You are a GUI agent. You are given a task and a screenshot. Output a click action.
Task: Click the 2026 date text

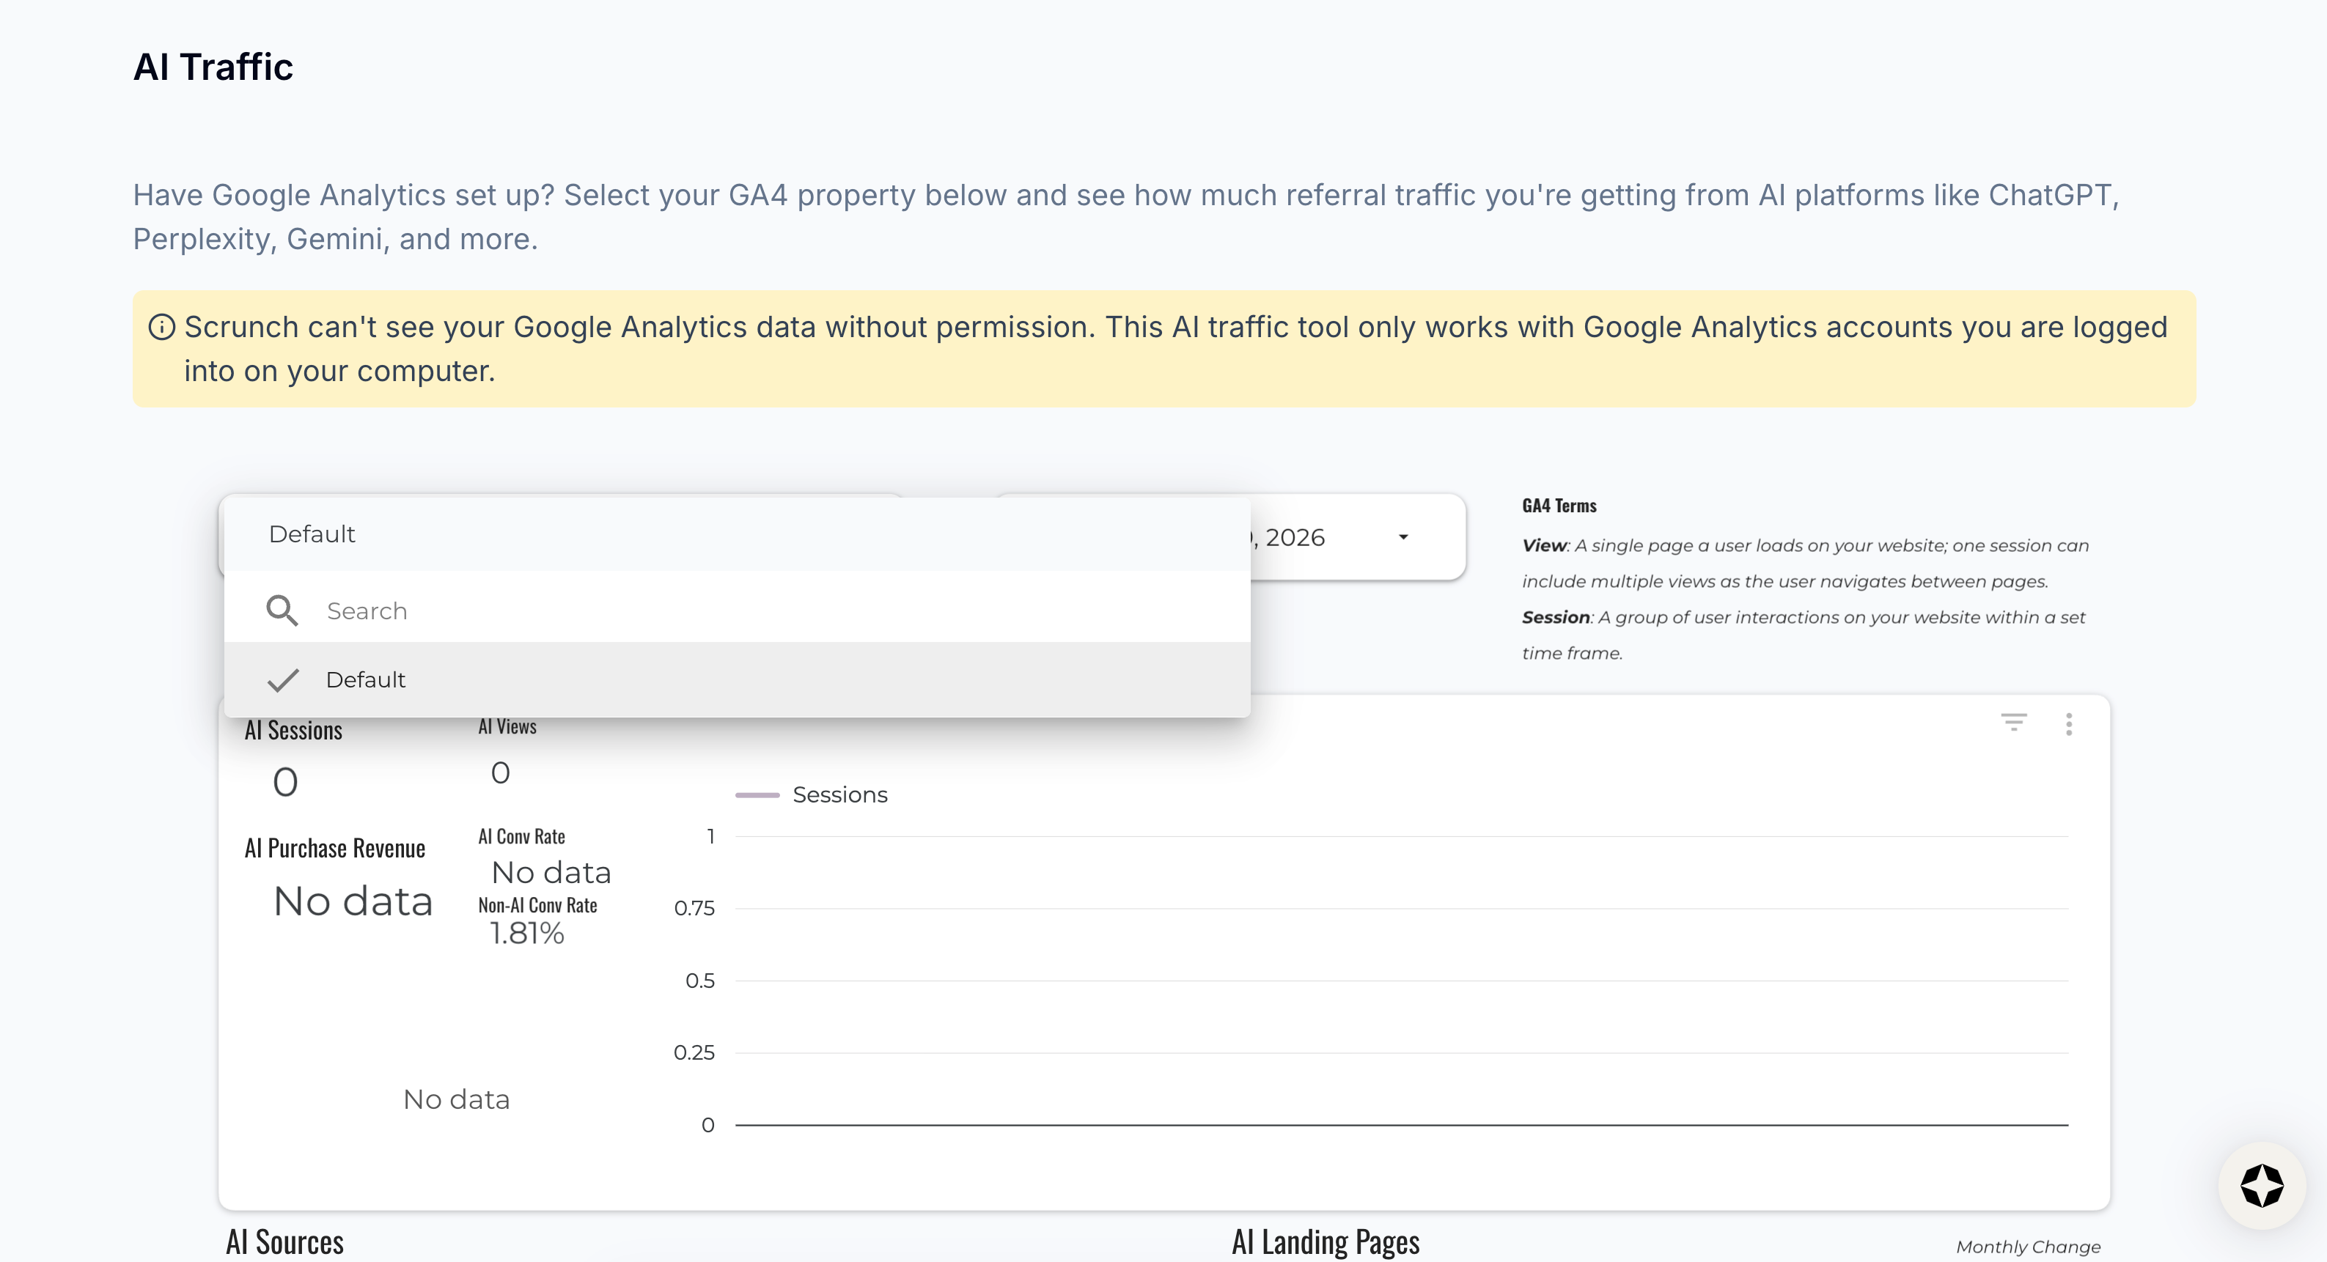pos(1295,537)
